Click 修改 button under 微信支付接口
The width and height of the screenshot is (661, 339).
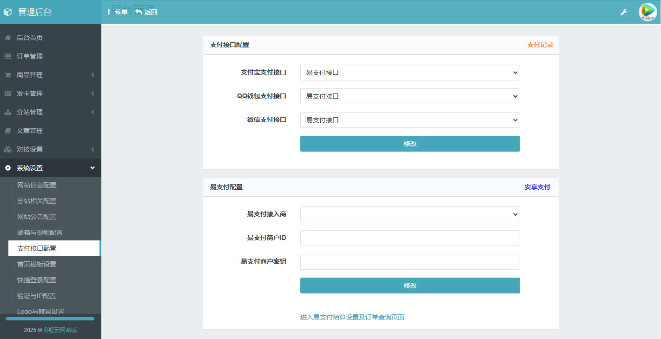(x=410, y=144)
